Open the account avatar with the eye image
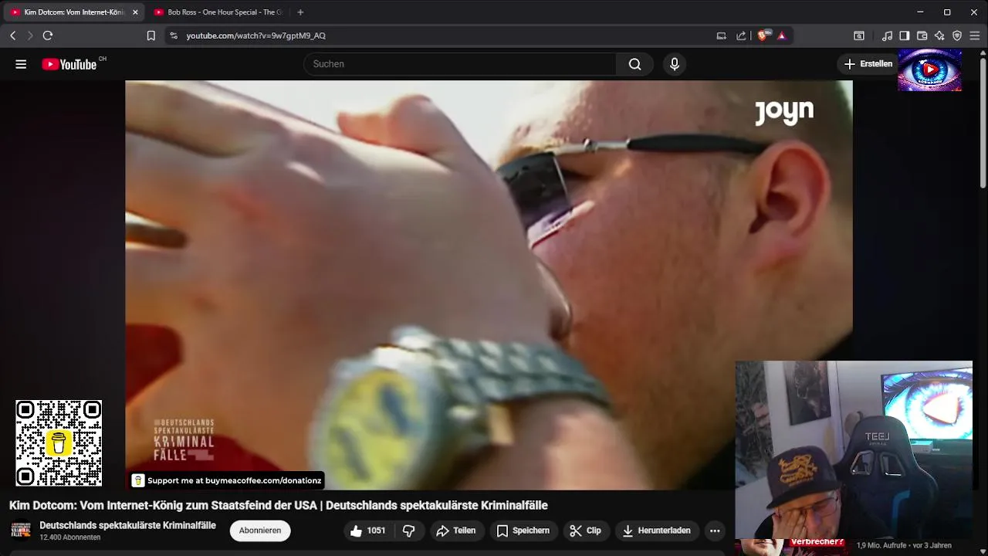This screenshot has width=988, height=556. point(930,70)
